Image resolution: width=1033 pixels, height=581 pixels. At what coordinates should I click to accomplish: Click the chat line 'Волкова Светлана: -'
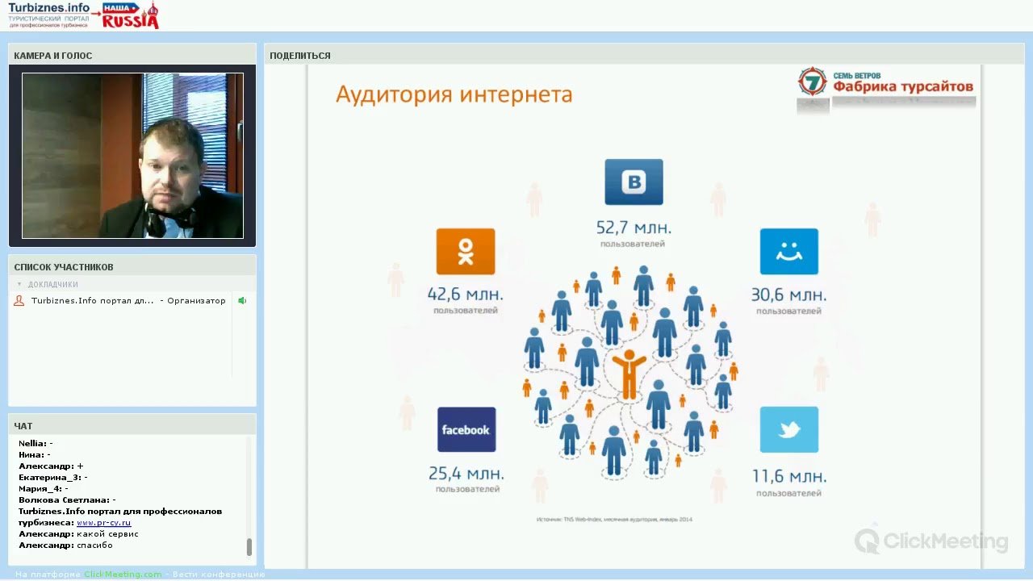tap(67, 500)
